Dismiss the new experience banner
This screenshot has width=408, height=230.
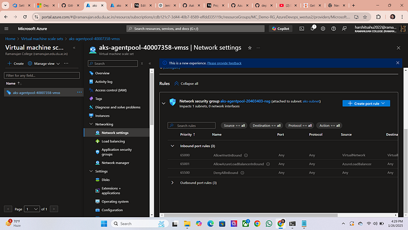(x=398, y=63)
